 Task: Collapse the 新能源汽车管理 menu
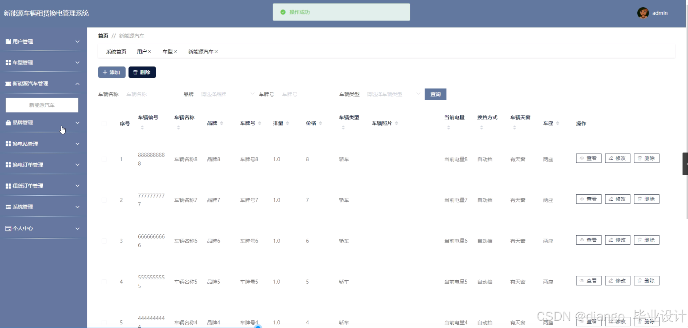click(42, 83)
